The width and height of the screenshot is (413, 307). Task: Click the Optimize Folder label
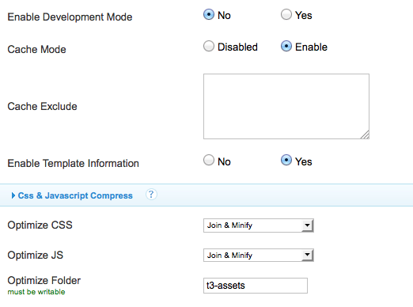point(44,281)
